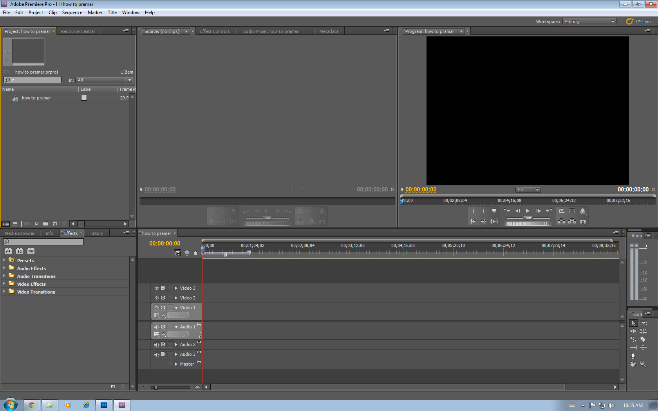Open the Metadata tab

click(329, 31)
